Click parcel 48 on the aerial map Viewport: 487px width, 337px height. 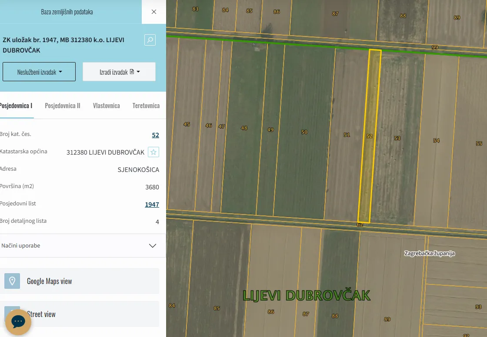coord(244,128)
